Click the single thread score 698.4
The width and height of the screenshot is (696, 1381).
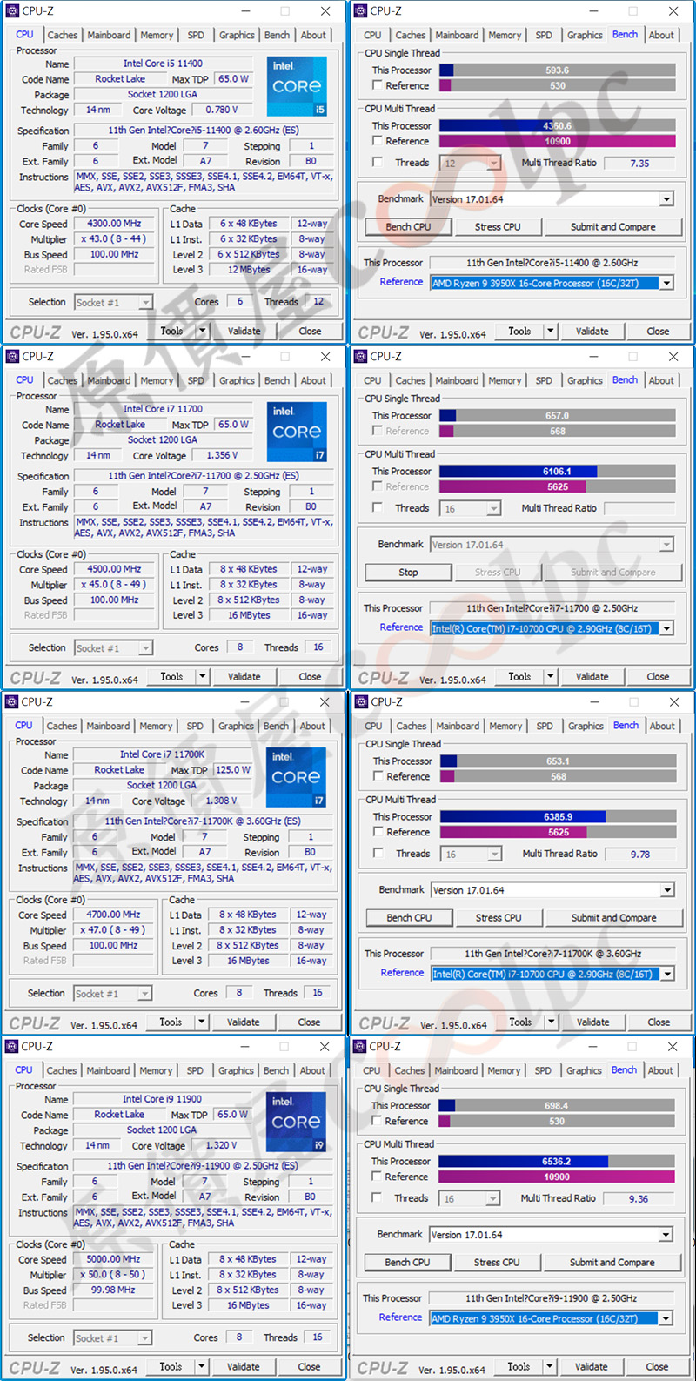coord(557,1106)
